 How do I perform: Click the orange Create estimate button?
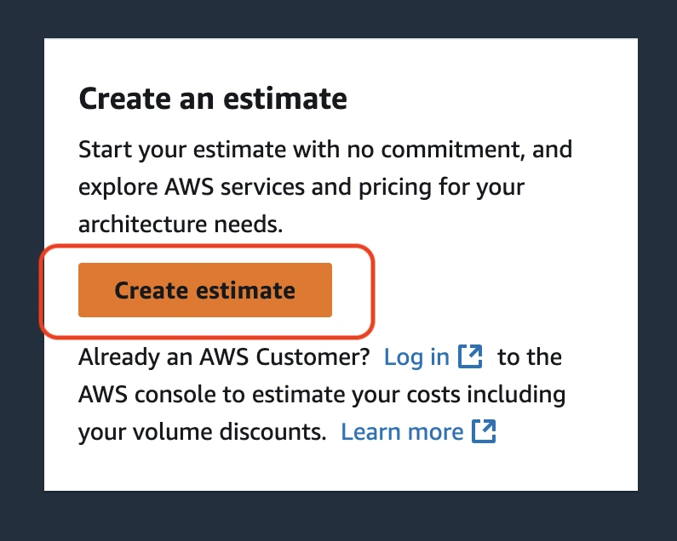coord(204,290)
